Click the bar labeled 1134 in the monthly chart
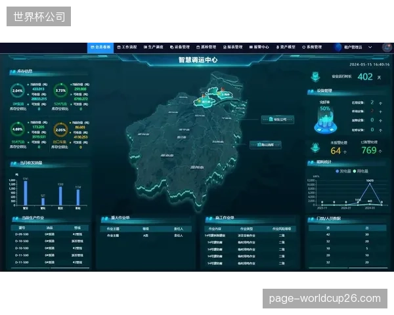 78,198
